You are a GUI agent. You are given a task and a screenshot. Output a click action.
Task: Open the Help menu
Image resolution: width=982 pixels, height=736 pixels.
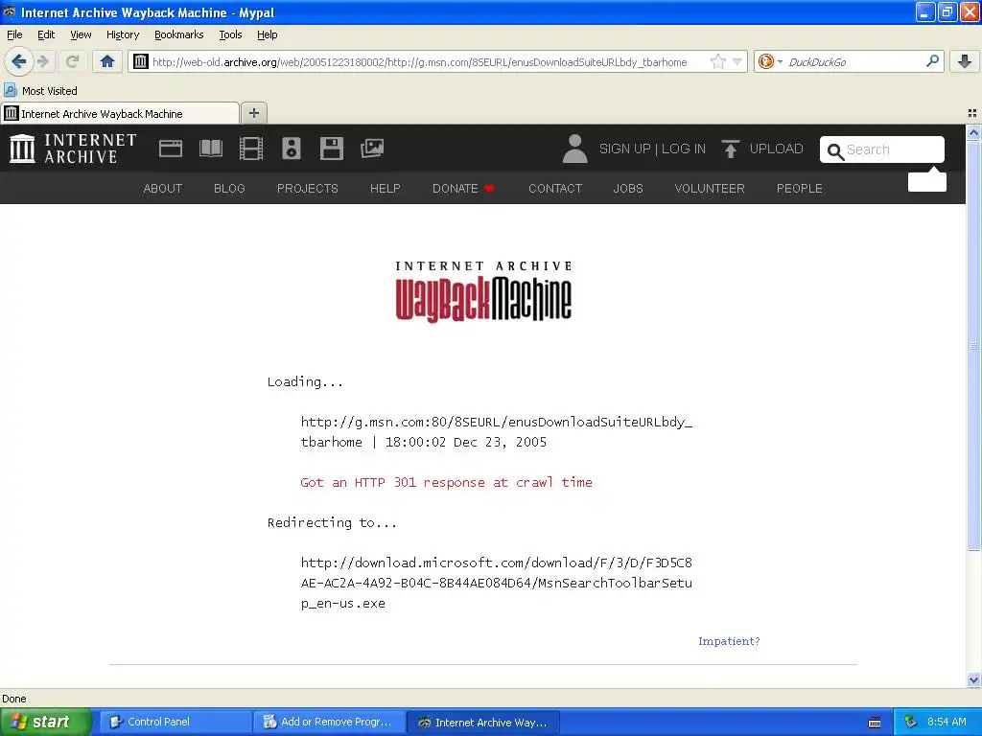point(267,34)
